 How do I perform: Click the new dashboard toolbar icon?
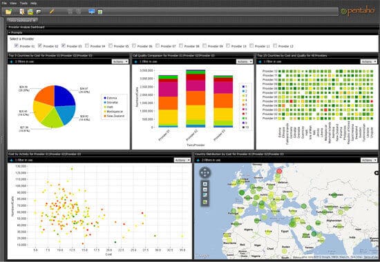tap(39, 11)
